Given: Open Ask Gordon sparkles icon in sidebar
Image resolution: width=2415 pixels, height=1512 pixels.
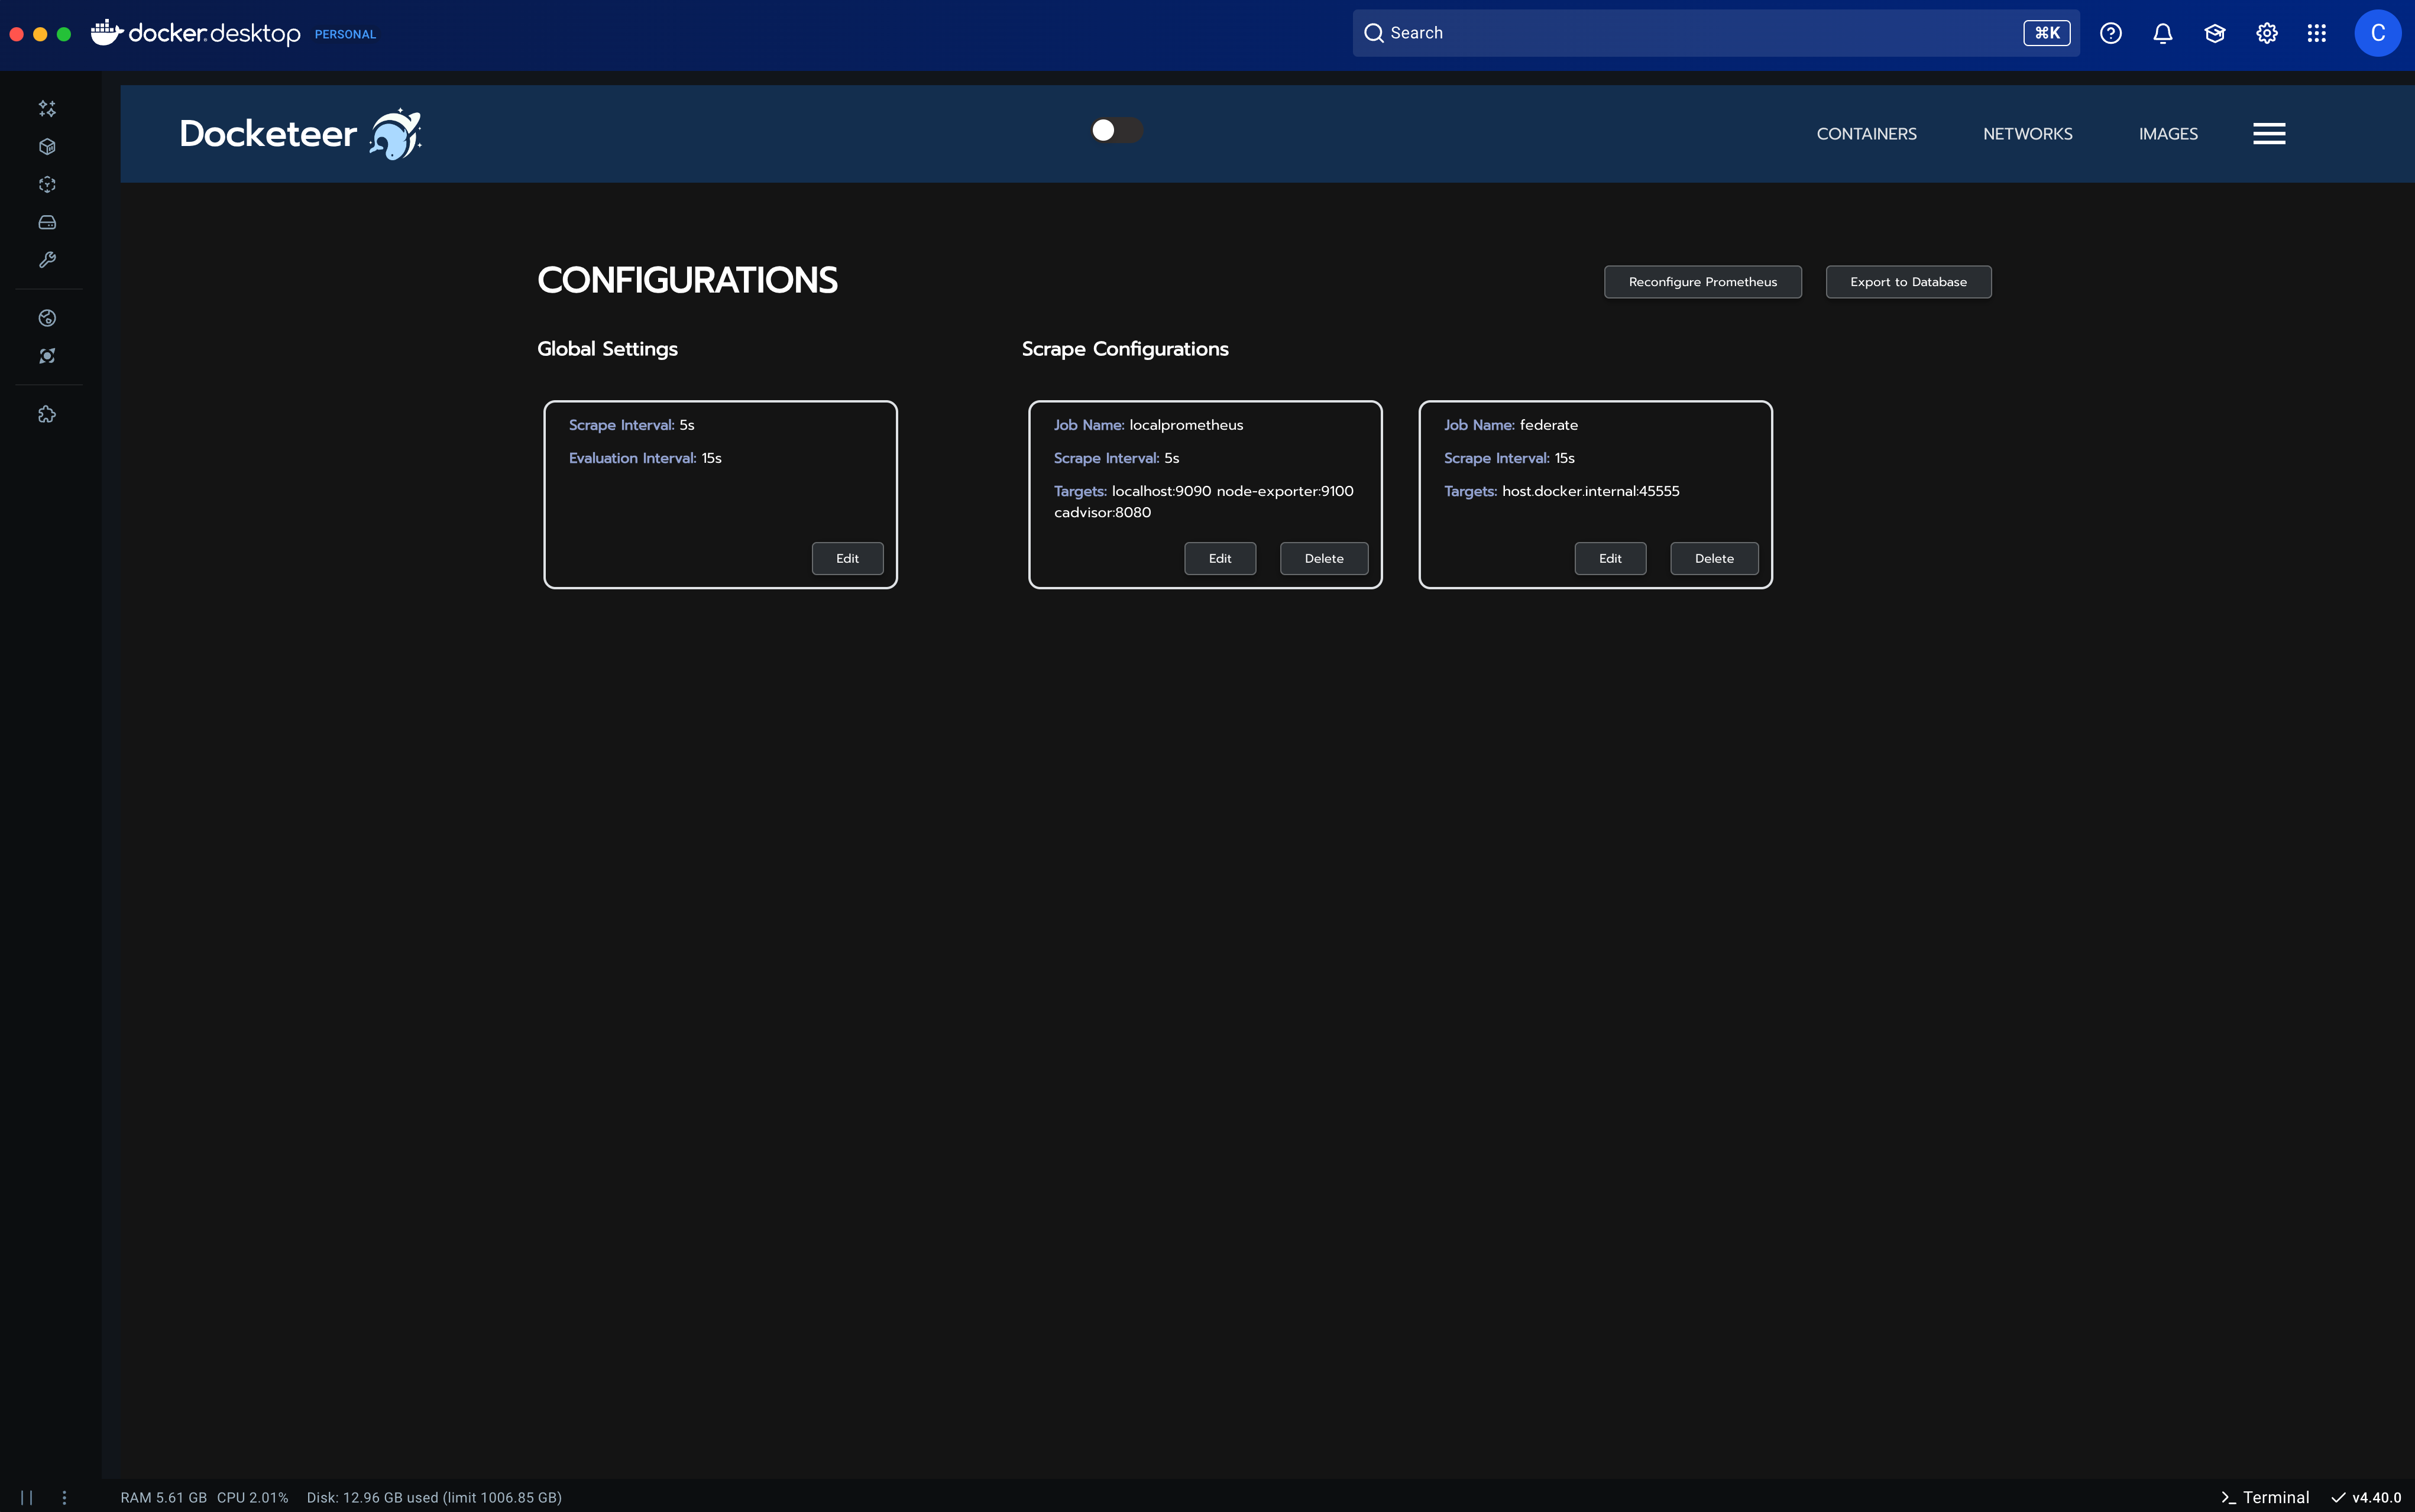Looking at the screenshot, I should click(47, 108).
